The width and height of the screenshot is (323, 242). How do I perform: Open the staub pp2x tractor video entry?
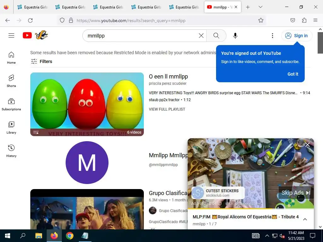170,100
